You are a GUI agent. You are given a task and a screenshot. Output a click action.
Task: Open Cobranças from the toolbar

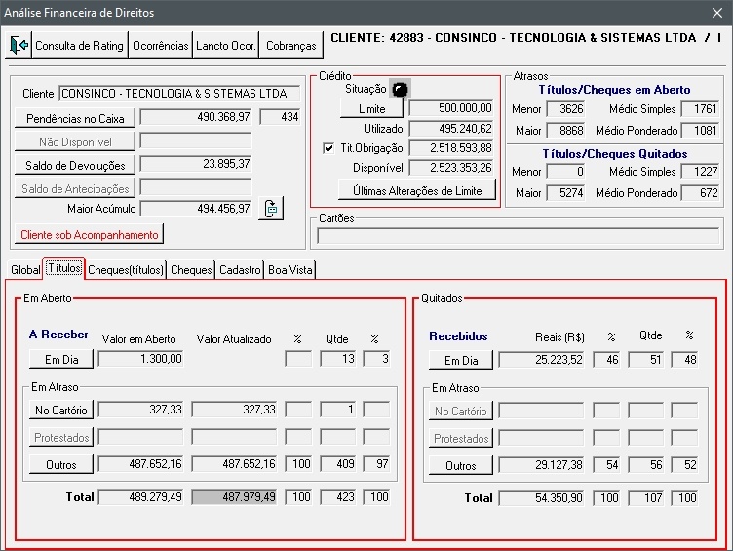290,46
